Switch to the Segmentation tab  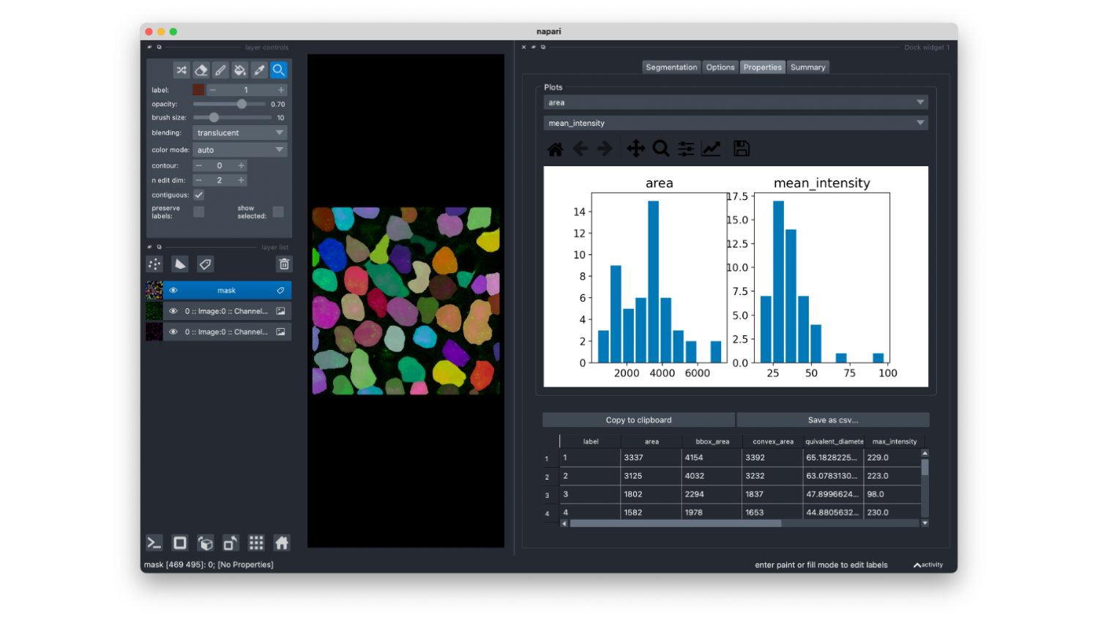click(x=671, y=67)
